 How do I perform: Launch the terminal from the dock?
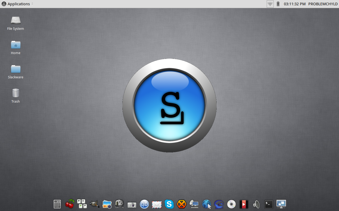click(x=269, y=204)
